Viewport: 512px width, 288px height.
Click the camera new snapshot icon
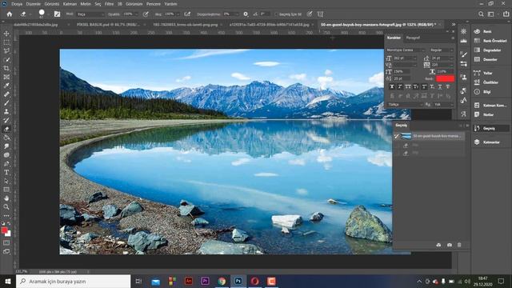point(450,245)
